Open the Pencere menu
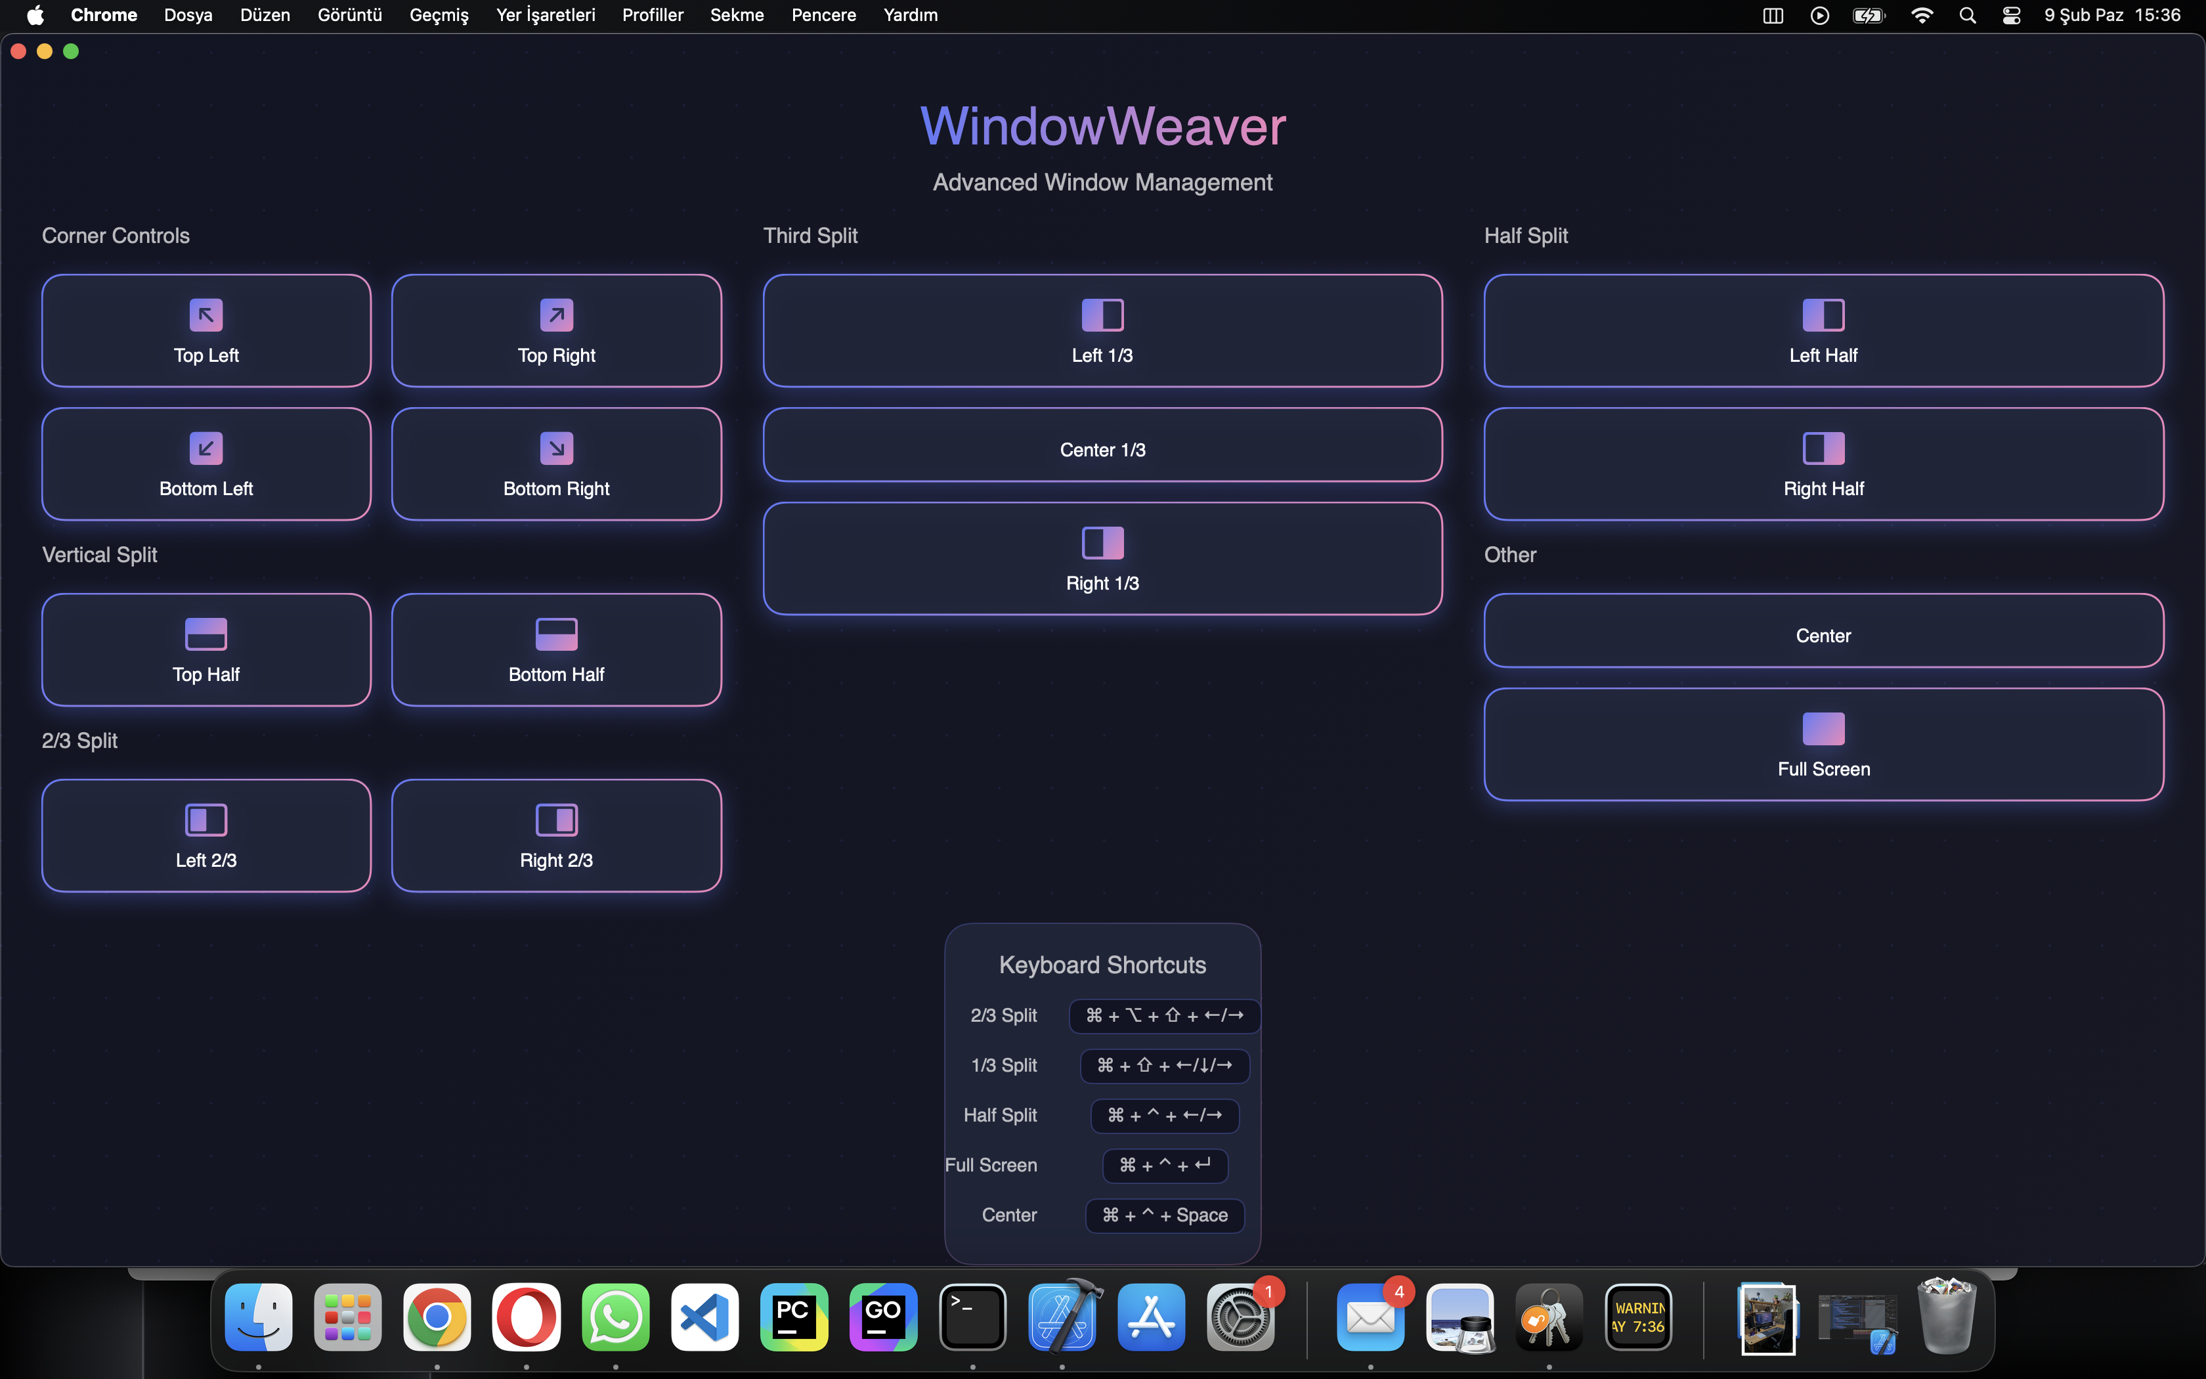The height and width of the screenshot is (1379, 2206). [x=823, y=16]
